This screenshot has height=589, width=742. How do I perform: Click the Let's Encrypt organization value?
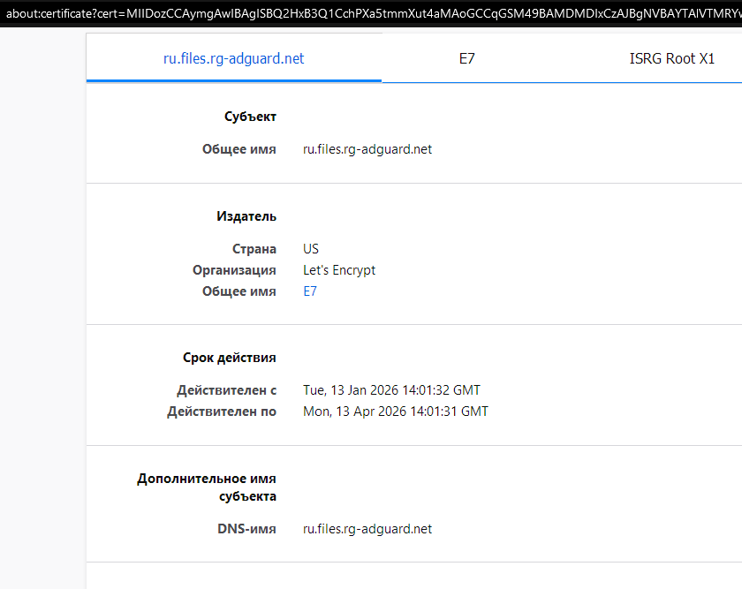(339, 270)
